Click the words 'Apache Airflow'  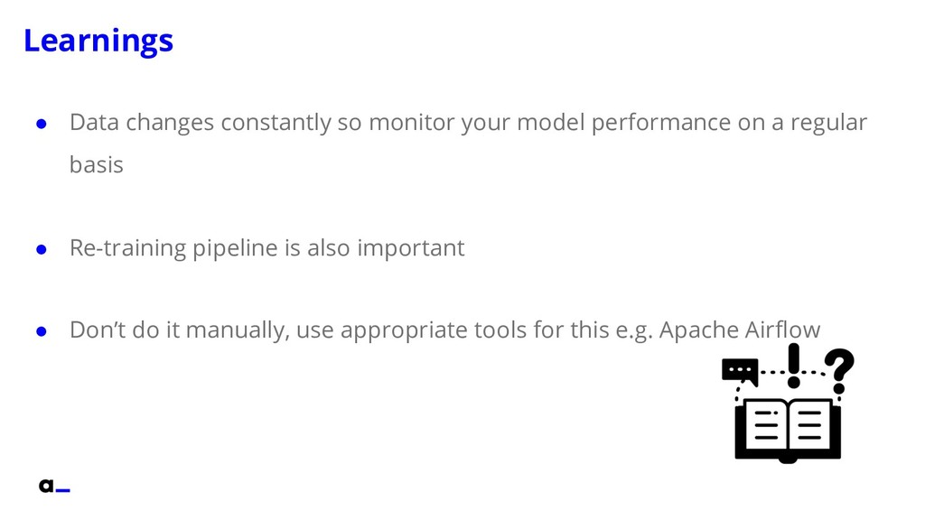[740, 330]
